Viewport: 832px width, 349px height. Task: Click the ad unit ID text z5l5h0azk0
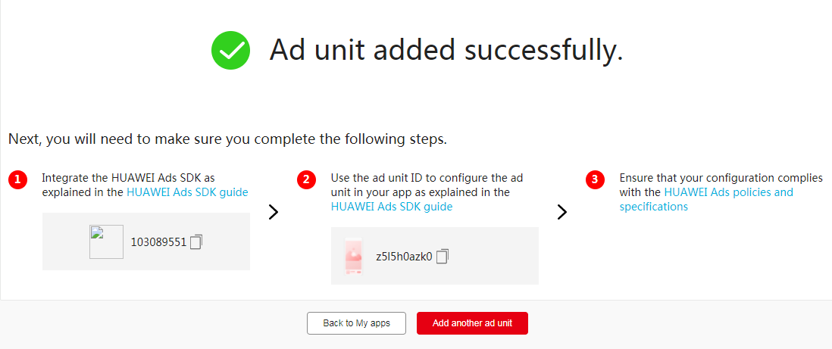[404, 257]
